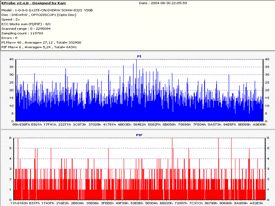275x206 pixels.
Task: Click the "638Fh" label on the PI axis
Action: pyautogui.click(x=24, y=124)
